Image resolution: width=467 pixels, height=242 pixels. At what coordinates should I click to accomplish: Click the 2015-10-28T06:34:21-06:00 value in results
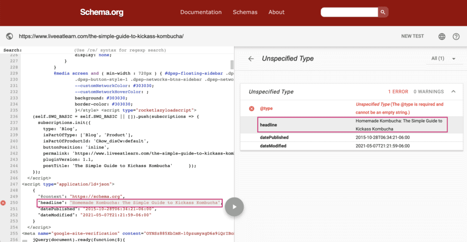[x=382, y=137]
